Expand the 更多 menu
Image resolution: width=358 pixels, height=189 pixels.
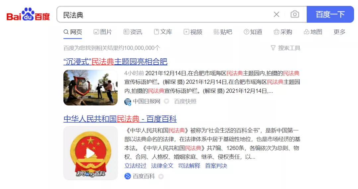(x=339, y=32)
